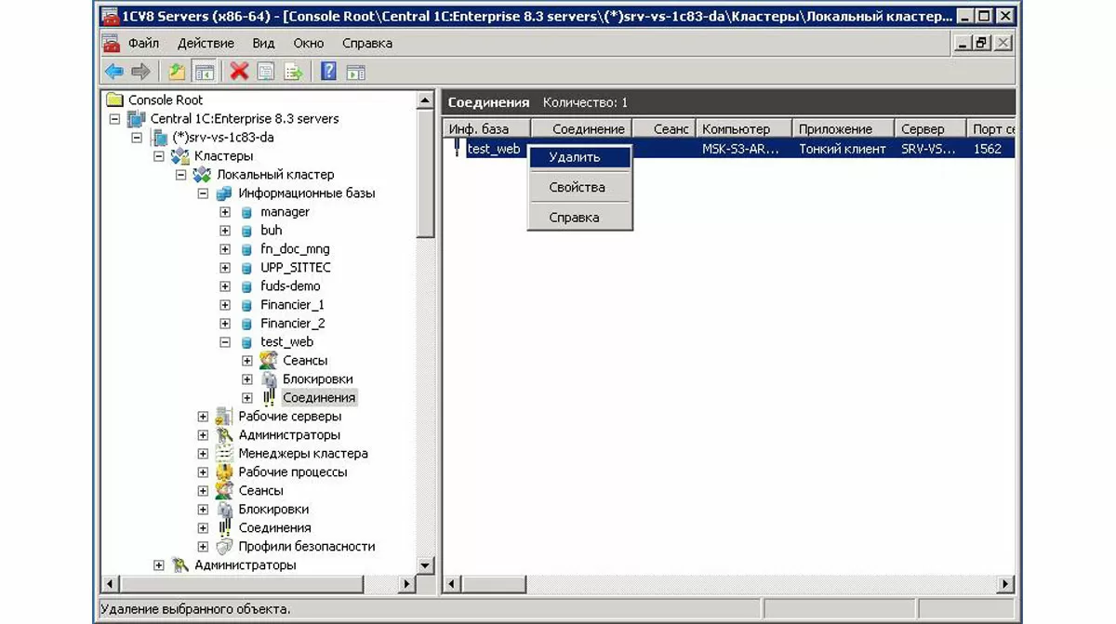This screenshot has height=624, width=1116.
Task: Choose Свойства in the context menu
Action: coord(579,187)
